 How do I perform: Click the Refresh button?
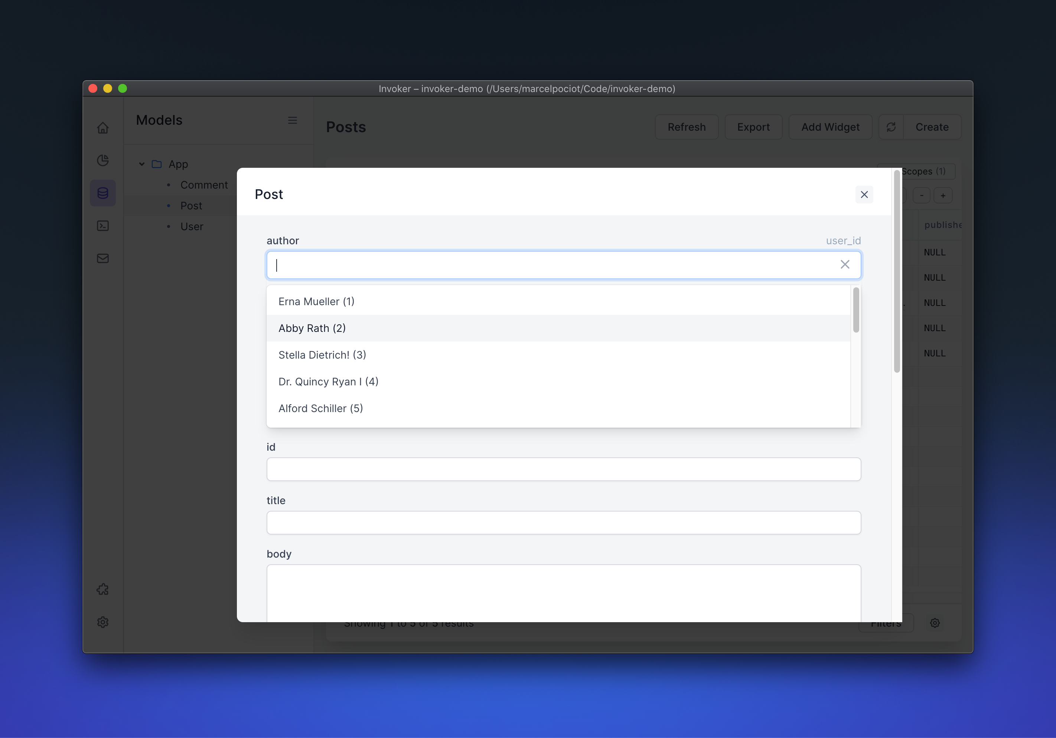pyautogui.click(x=687, y=127)
